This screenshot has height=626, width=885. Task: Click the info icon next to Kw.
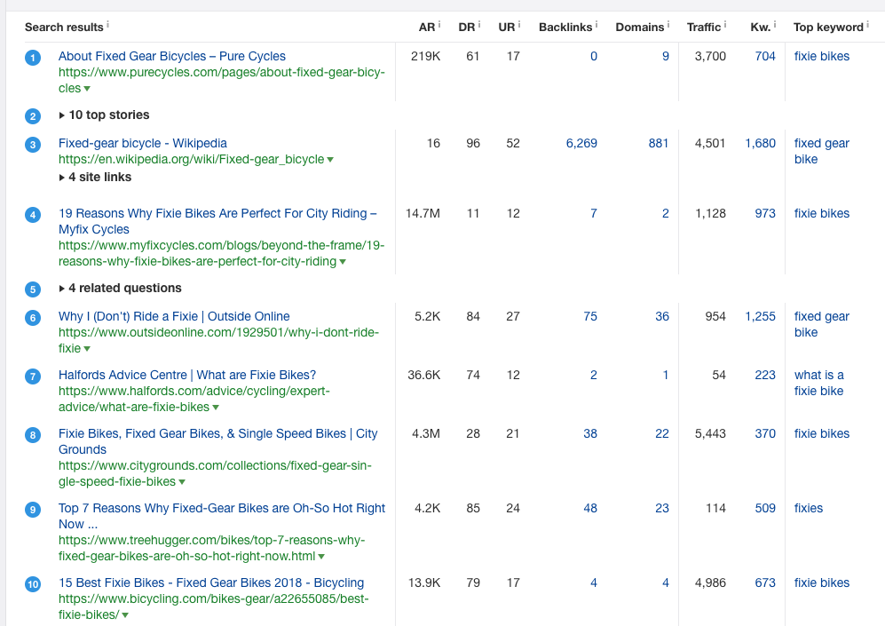tap(775, 24)
